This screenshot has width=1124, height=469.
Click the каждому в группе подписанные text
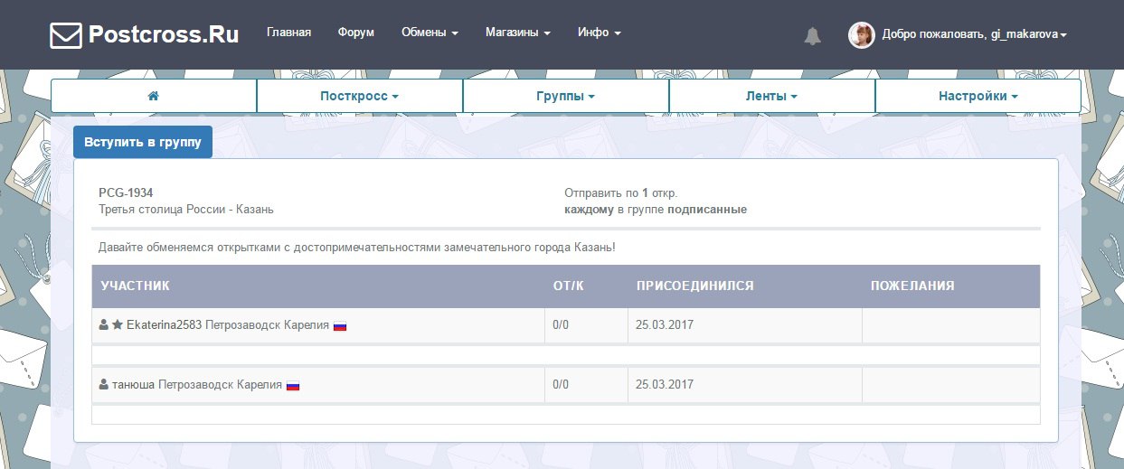656,210
